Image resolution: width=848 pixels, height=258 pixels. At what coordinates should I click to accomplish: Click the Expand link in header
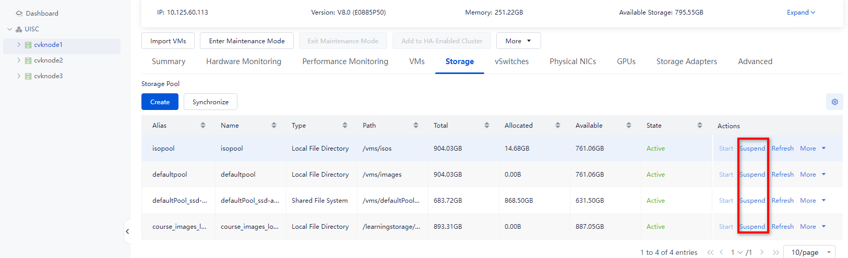[801, 13]
